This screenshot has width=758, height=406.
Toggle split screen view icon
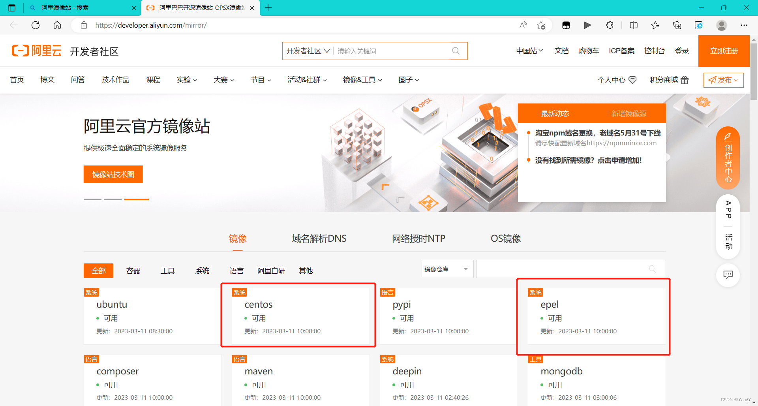634,25
